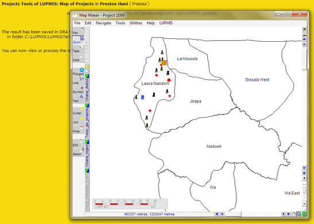
Task: Open the Utilities menu
Action: click(136, 23)
